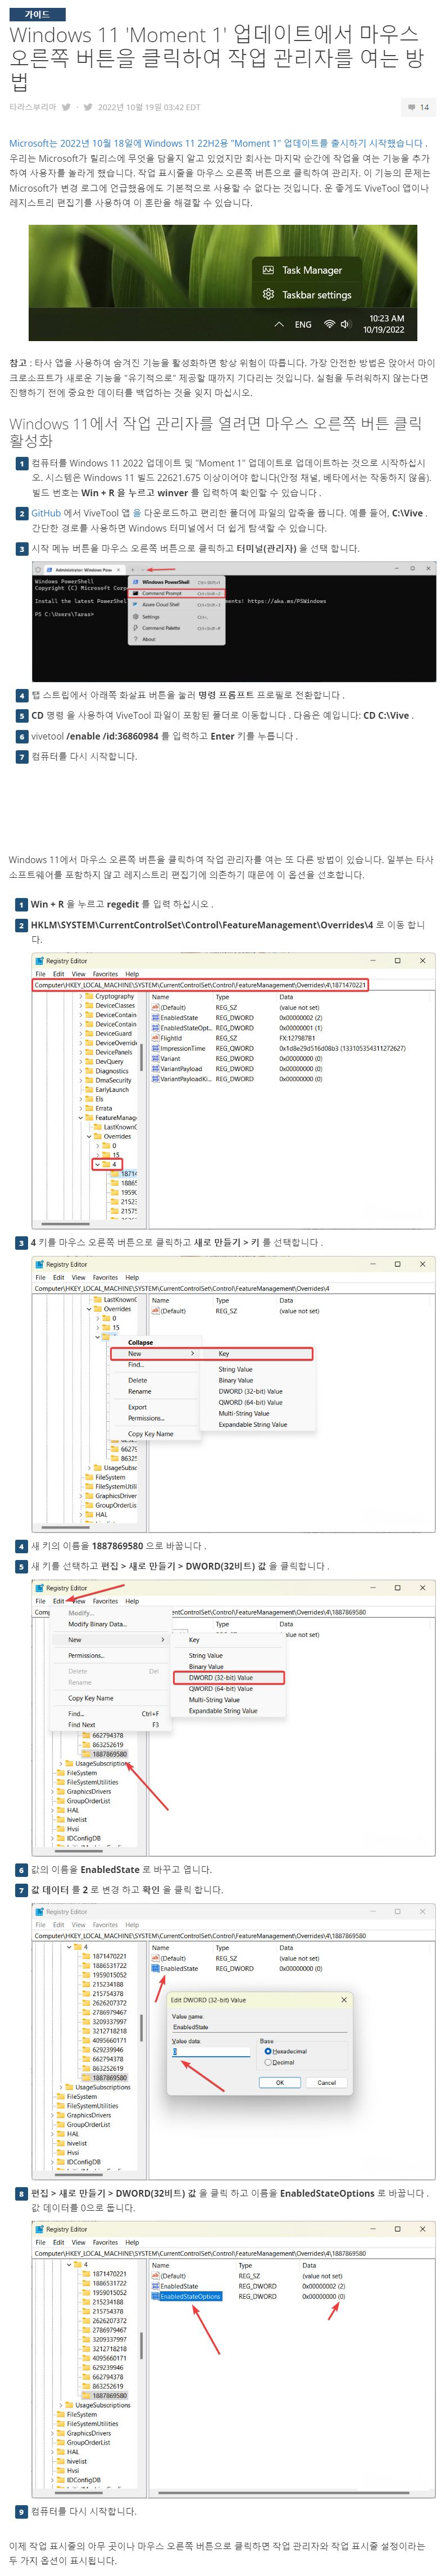Click the FlightId string value icon

pos(155,1038)
